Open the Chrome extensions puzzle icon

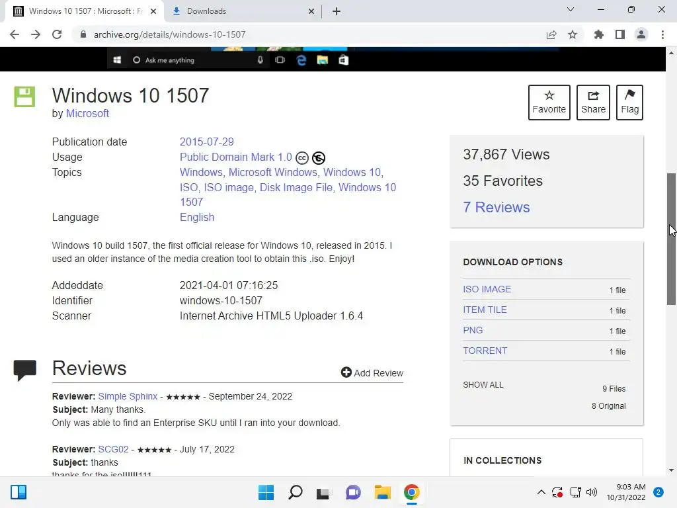599,34
